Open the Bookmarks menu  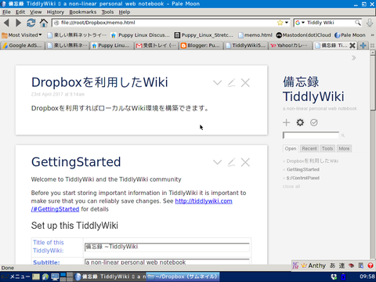(82, 12)
